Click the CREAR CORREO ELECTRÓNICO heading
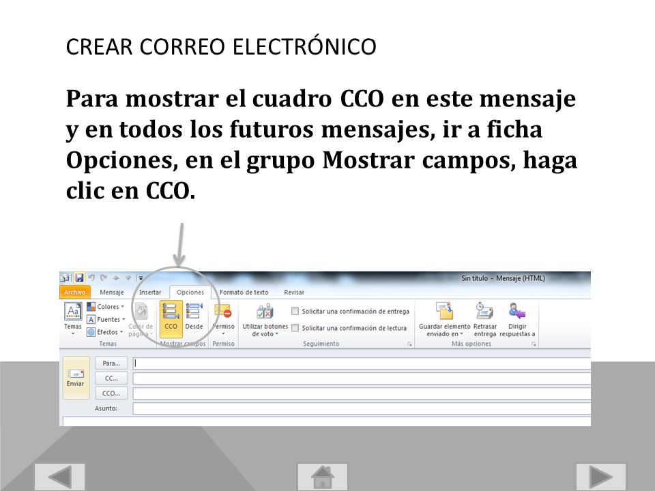Image resolution: width=655 pixels, height=491 pixels. pos(221,46)
